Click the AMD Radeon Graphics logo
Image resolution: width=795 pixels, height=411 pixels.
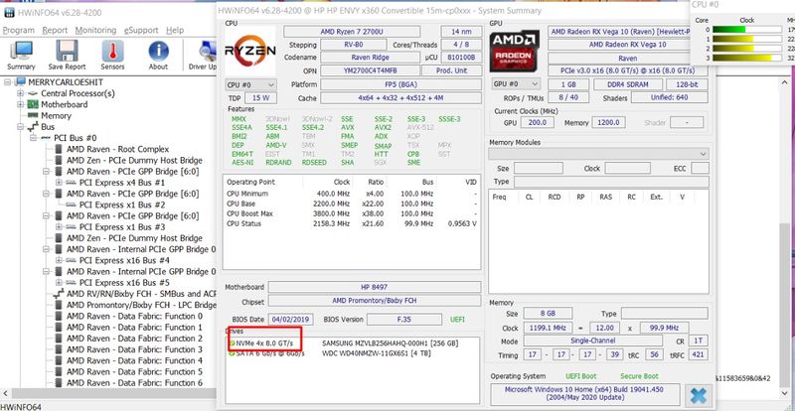point(514,52)
